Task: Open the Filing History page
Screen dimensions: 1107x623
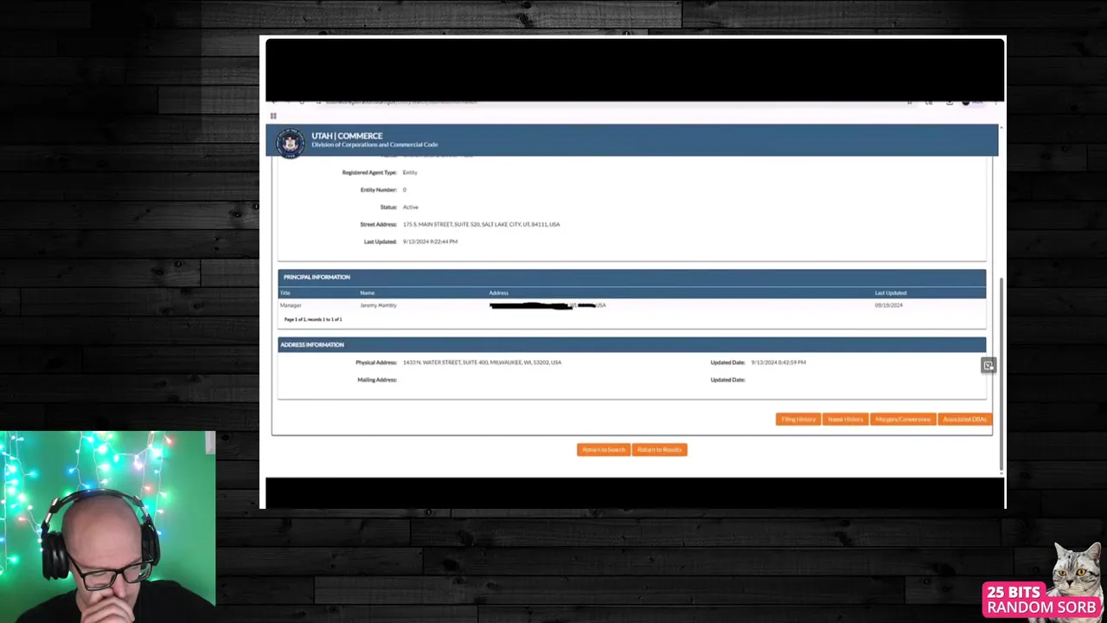Action: [x=798, y=420]
